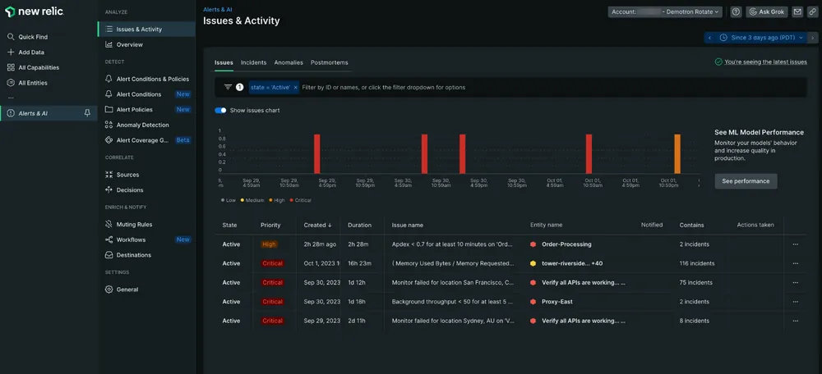Click Ask Grok button

[x=767, y=11]
